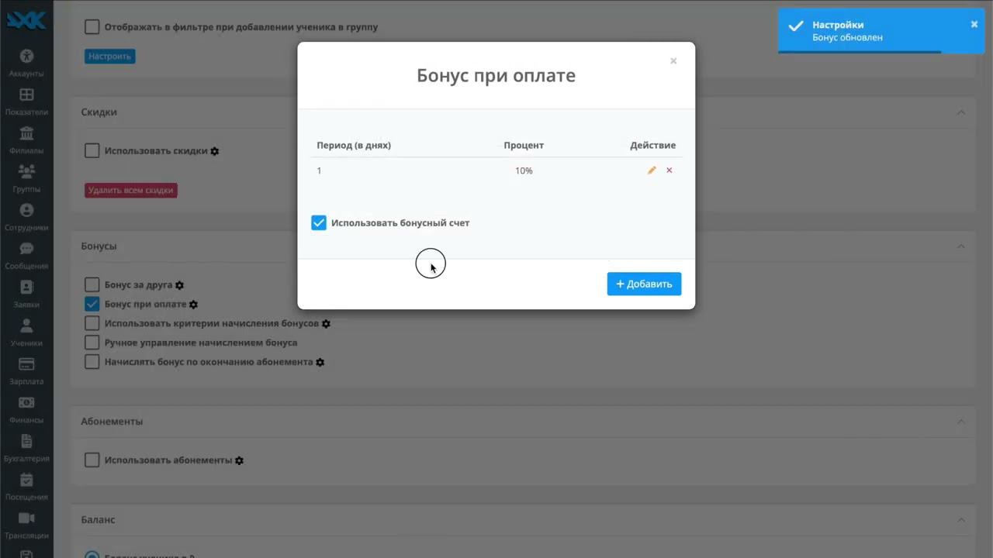Click the period value 1 in table
The width and height of the screenshot is (993, 558).
pyautogui.click(x=319, y=170)
